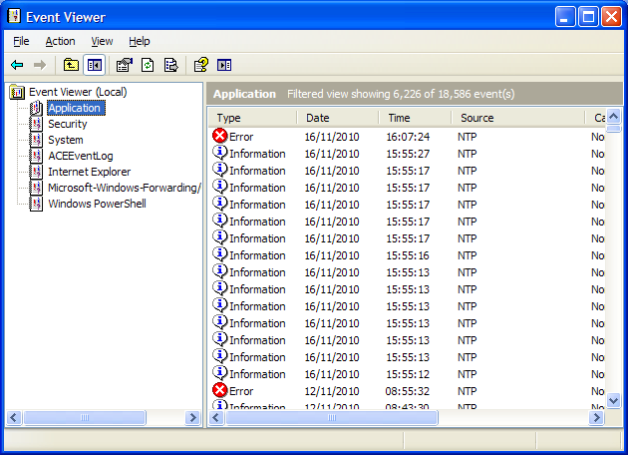Image resolution: width=628 pixels, height=455 pixels.
Task: Click the event list scroll down arrow
Action: pos(614,400)
